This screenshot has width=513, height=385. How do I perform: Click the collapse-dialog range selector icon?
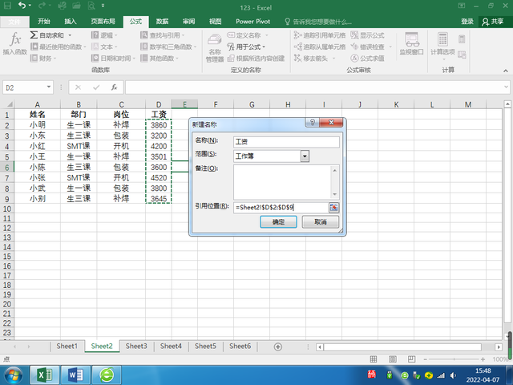point(333,207)
